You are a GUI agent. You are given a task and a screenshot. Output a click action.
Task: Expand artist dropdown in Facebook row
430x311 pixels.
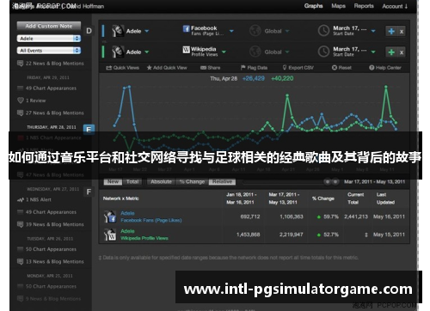(146, 31)
